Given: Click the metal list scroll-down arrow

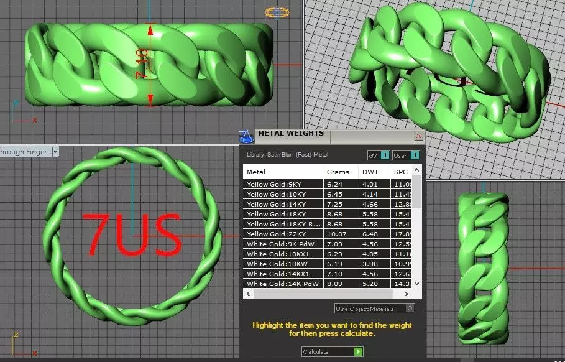Looking at the screenshot, I should [x=417, y=284].
